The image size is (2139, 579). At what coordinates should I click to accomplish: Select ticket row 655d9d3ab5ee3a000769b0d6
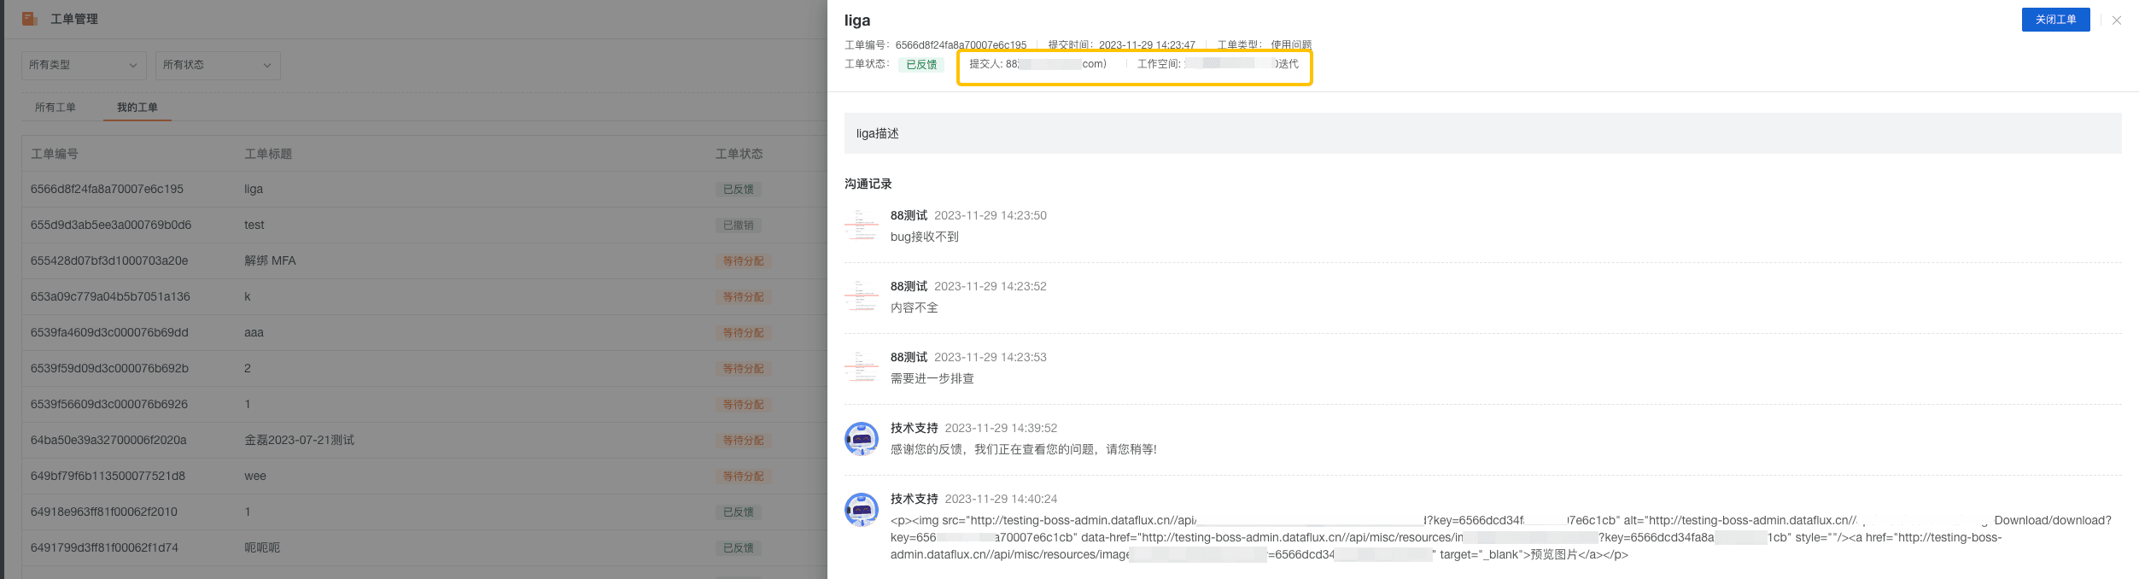tap(424, 225)
